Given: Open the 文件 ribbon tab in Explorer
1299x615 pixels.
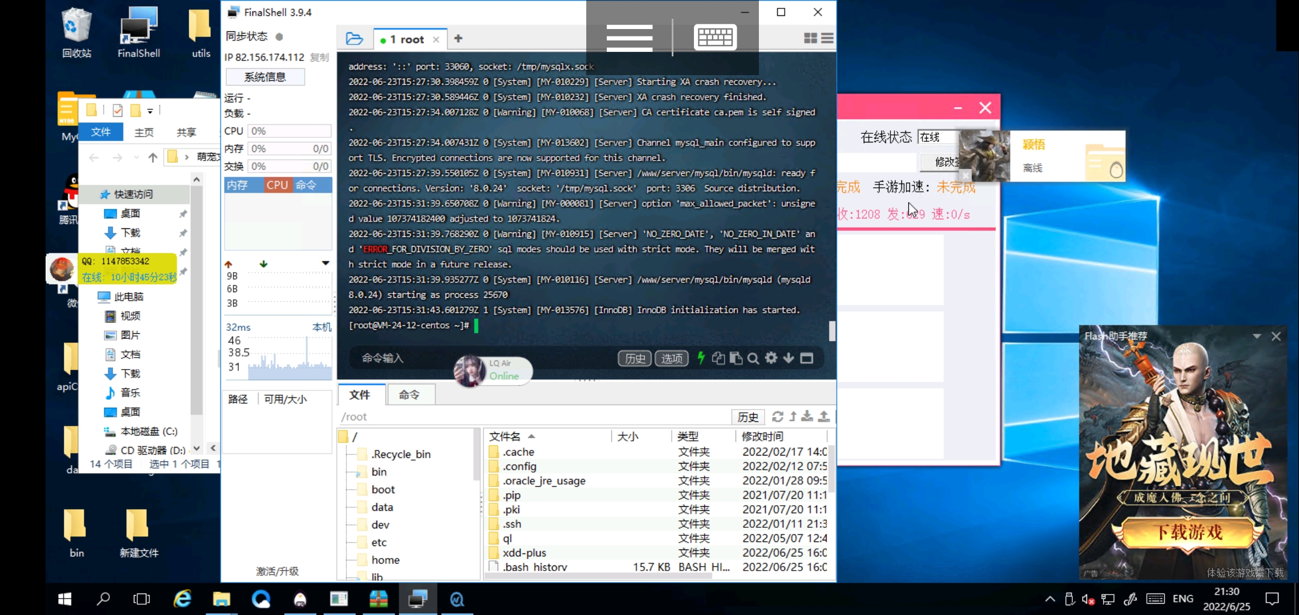Looking at the screenshot, I should (x=101, y=132).
